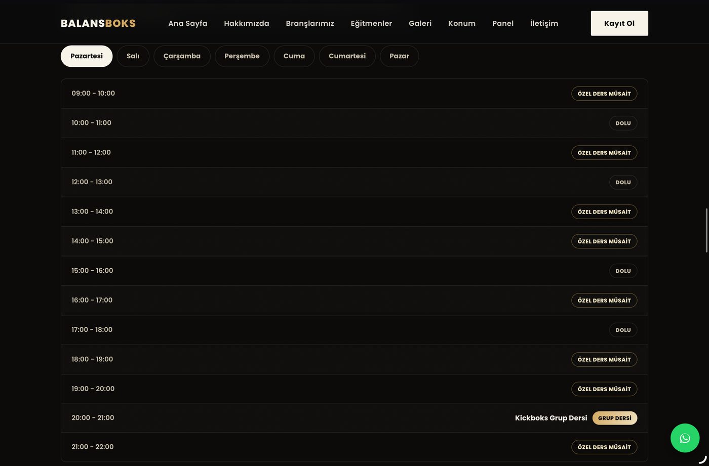The height and width of the screenshot is (466, 709).
Task: Open Eğitmenler from the navbar
Action: (371, 23)
